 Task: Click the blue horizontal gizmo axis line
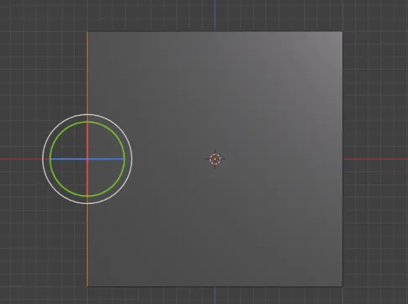105,159
